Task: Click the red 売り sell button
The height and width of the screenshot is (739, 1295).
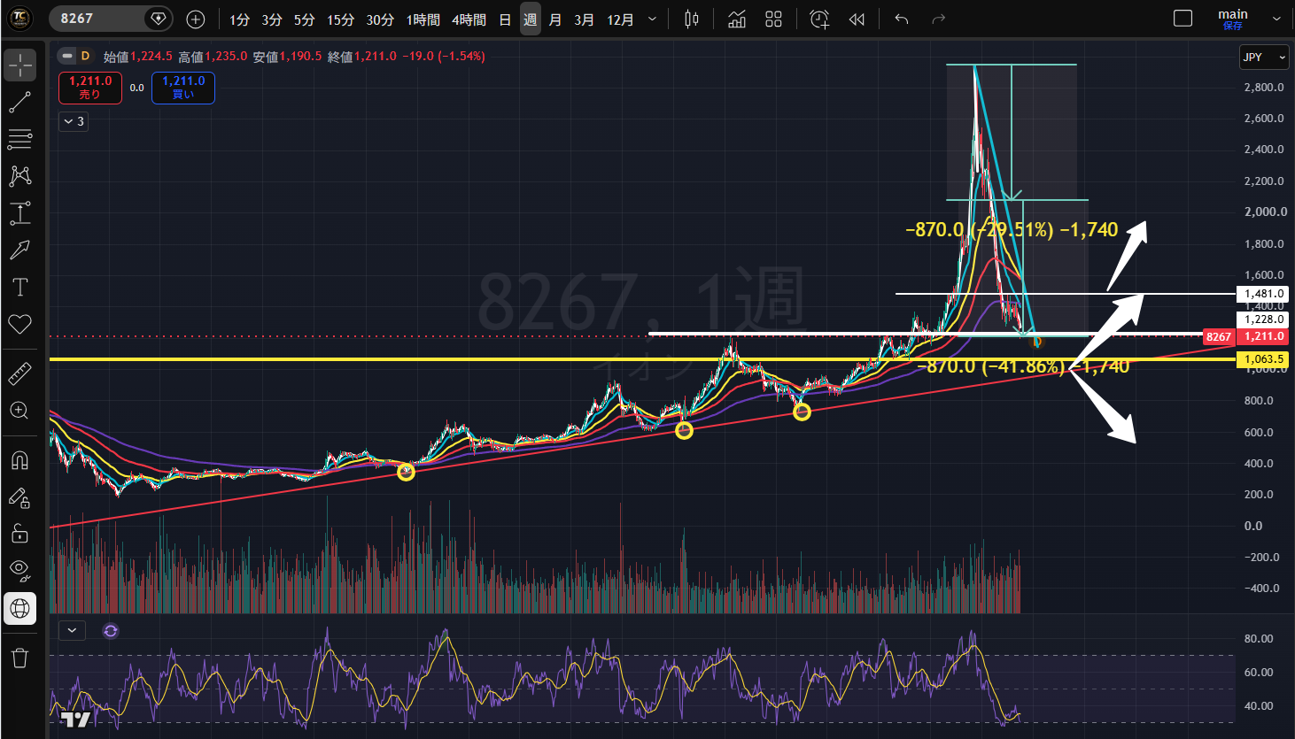Action: click(90, 88)
